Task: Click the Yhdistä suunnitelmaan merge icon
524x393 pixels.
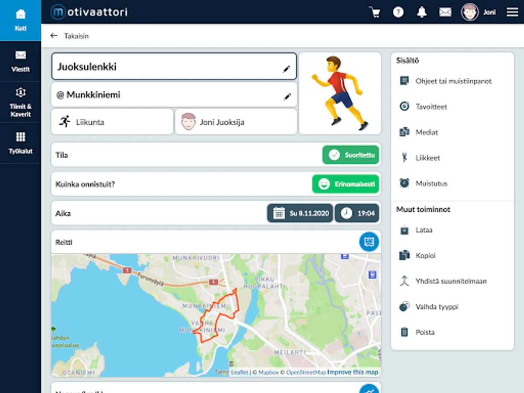Action: point(404,281)
